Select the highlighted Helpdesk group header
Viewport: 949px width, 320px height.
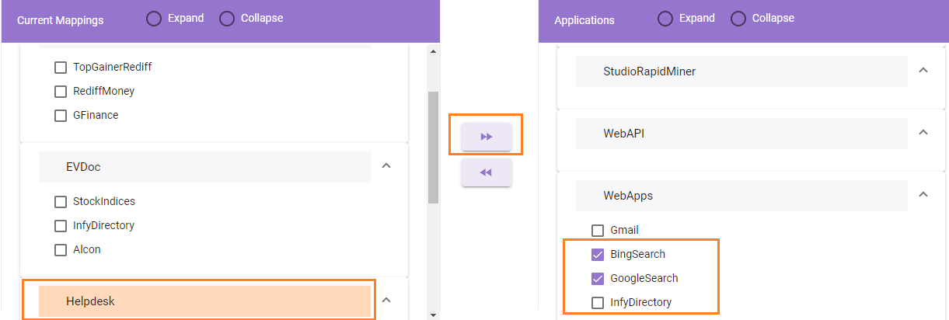204,301
